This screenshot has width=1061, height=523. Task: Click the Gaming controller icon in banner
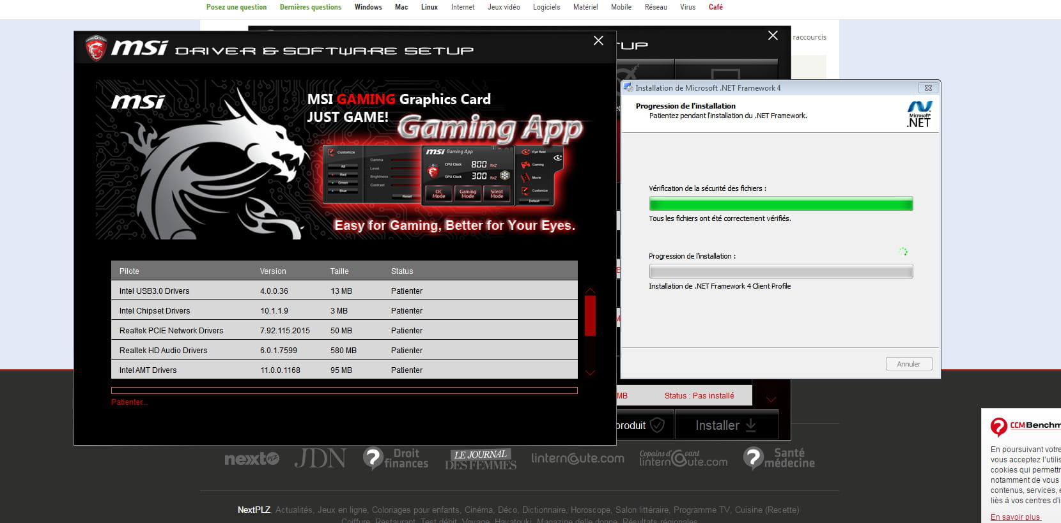click(526, 165)
